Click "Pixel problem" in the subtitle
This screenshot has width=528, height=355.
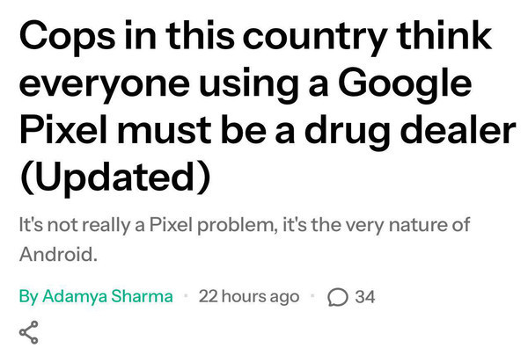208,225
